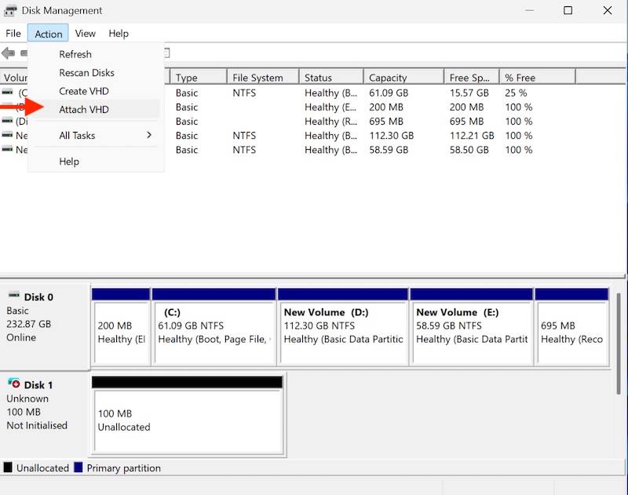Open the File menu
The width and height of the screenshot is (628, 495).
(13, 34)
